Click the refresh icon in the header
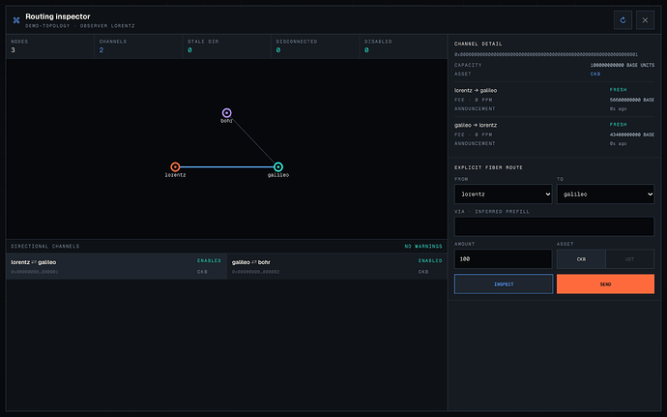The image size is (667, 417). (x=623, y=20)
